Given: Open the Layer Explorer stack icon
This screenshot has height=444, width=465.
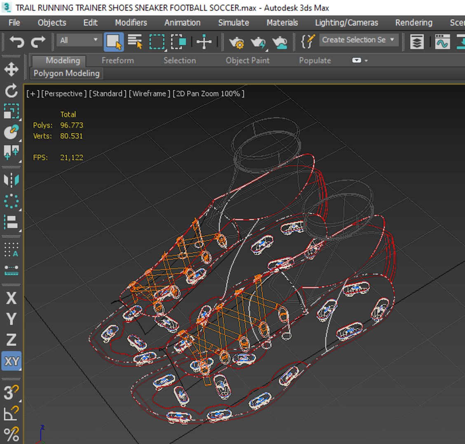Looking at the screenshot, I should pyautogui.click(x=417, y=42).
